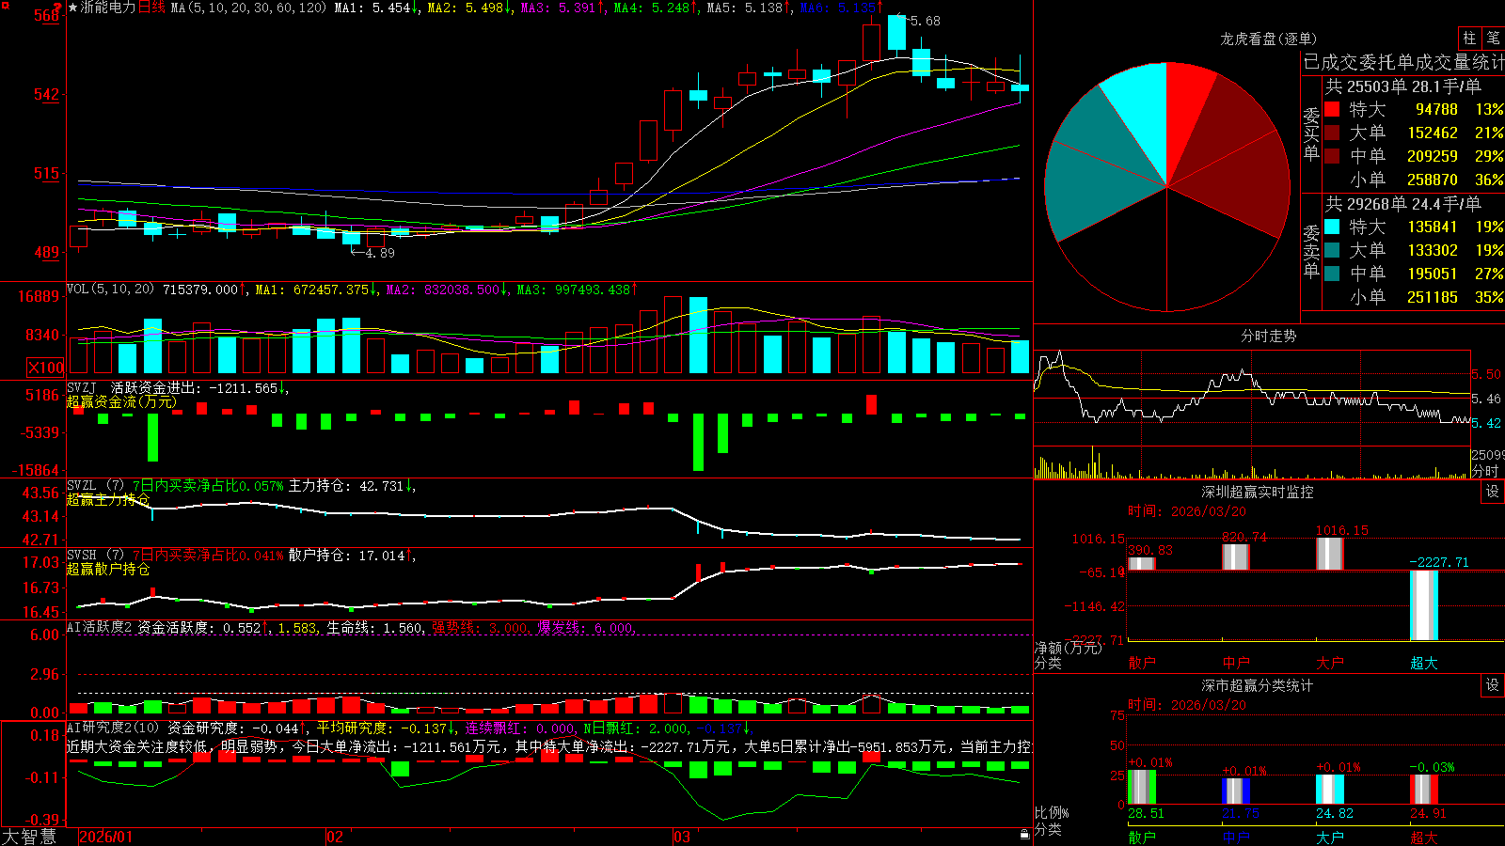Click the teal 大单 sell-order swatch
Viewport: 1505px width, 846px height.
(x=1332, y=250)
